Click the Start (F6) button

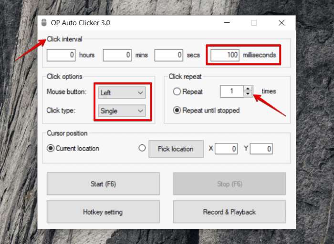click(x=103, y=184)
